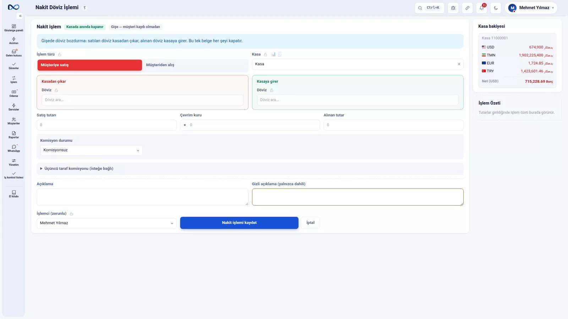Image resolution: width=568 pixels, height=319 pixels.
Task: Open Servisler in the sidebar
Action: (13, 107)
